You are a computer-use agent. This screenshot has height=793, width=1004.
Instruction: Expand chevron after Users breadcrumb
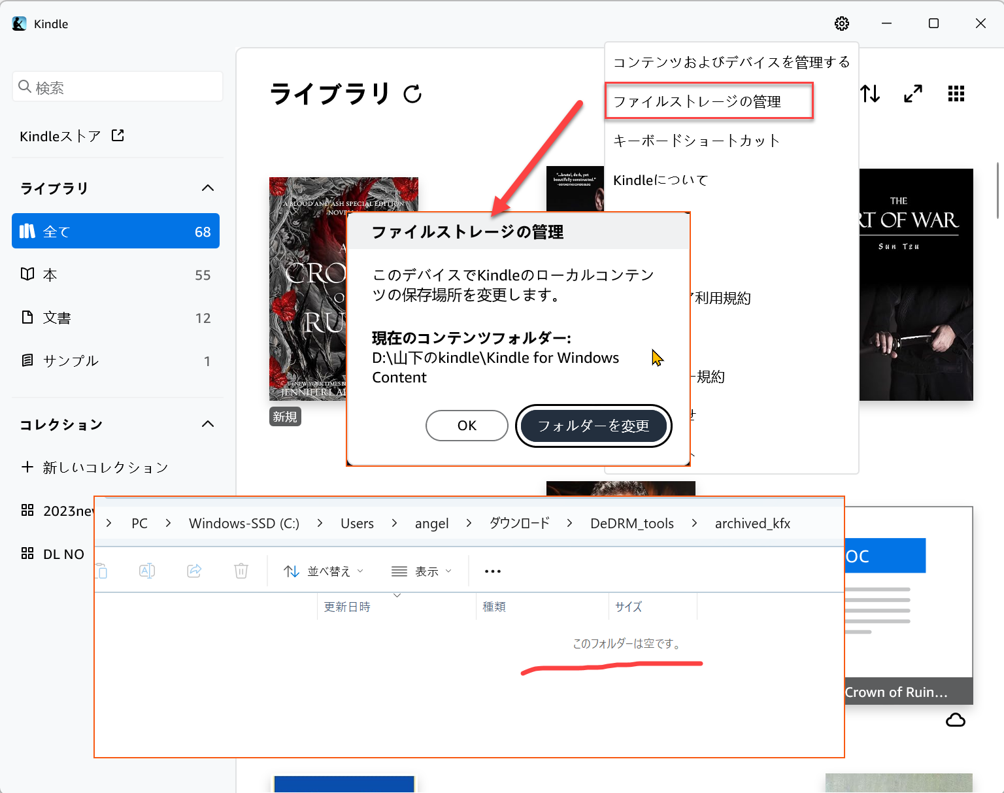(x=394, y=524)
